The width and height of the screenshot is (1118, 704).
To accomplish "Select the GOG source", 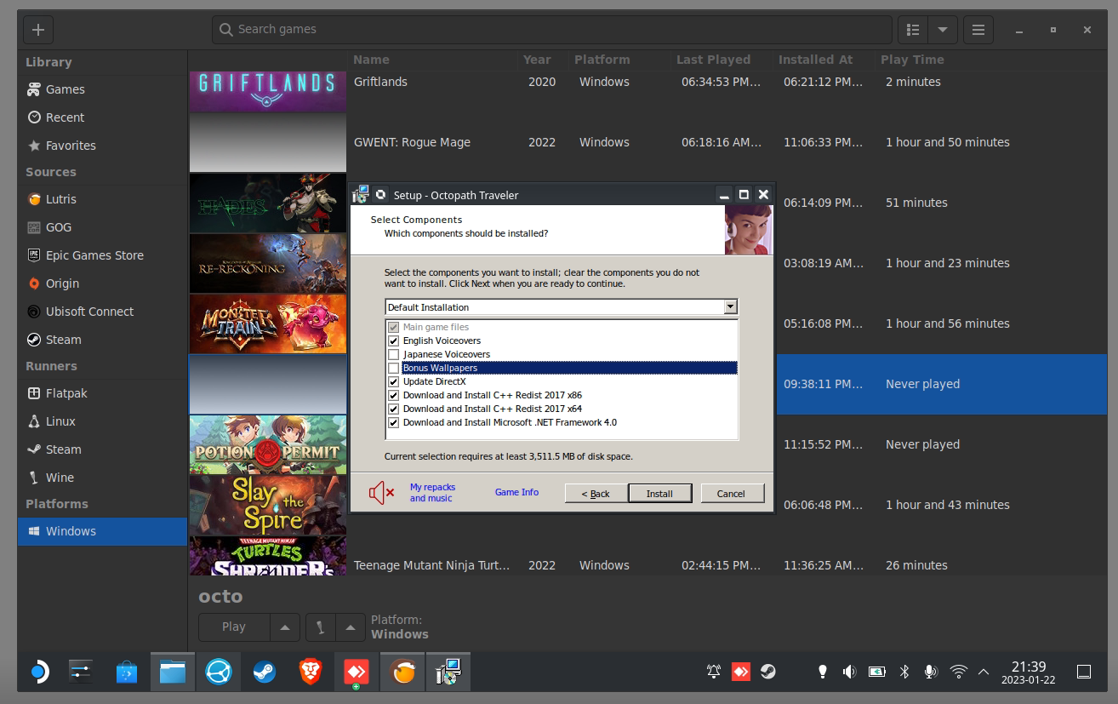I will 102,227.
